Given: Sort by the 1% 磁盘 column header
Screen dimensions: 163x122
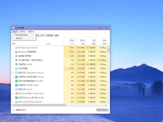Looking at the screenshot, I should [91, 42].
